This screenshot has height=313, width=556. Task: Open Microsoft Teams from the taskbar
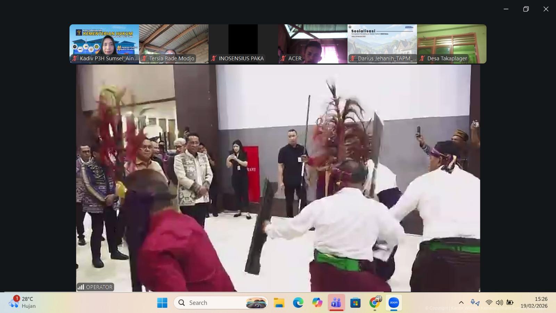click(336, 303)
